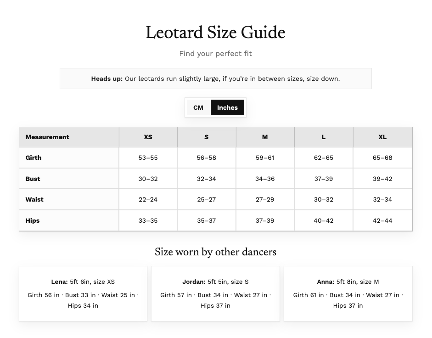Select the Waist row label
The height and width of the screenshot is (338, 432).
(x=34, y=199)
